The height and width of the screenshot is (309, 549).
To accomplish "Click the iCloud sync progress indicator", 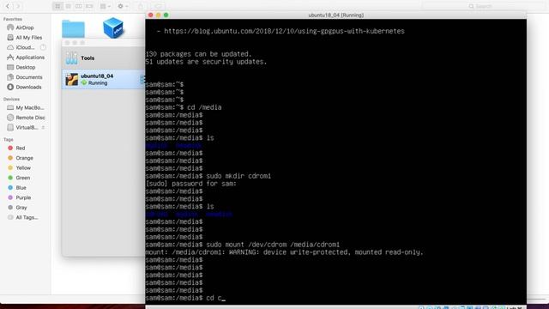I will click(x=43, y=47).
